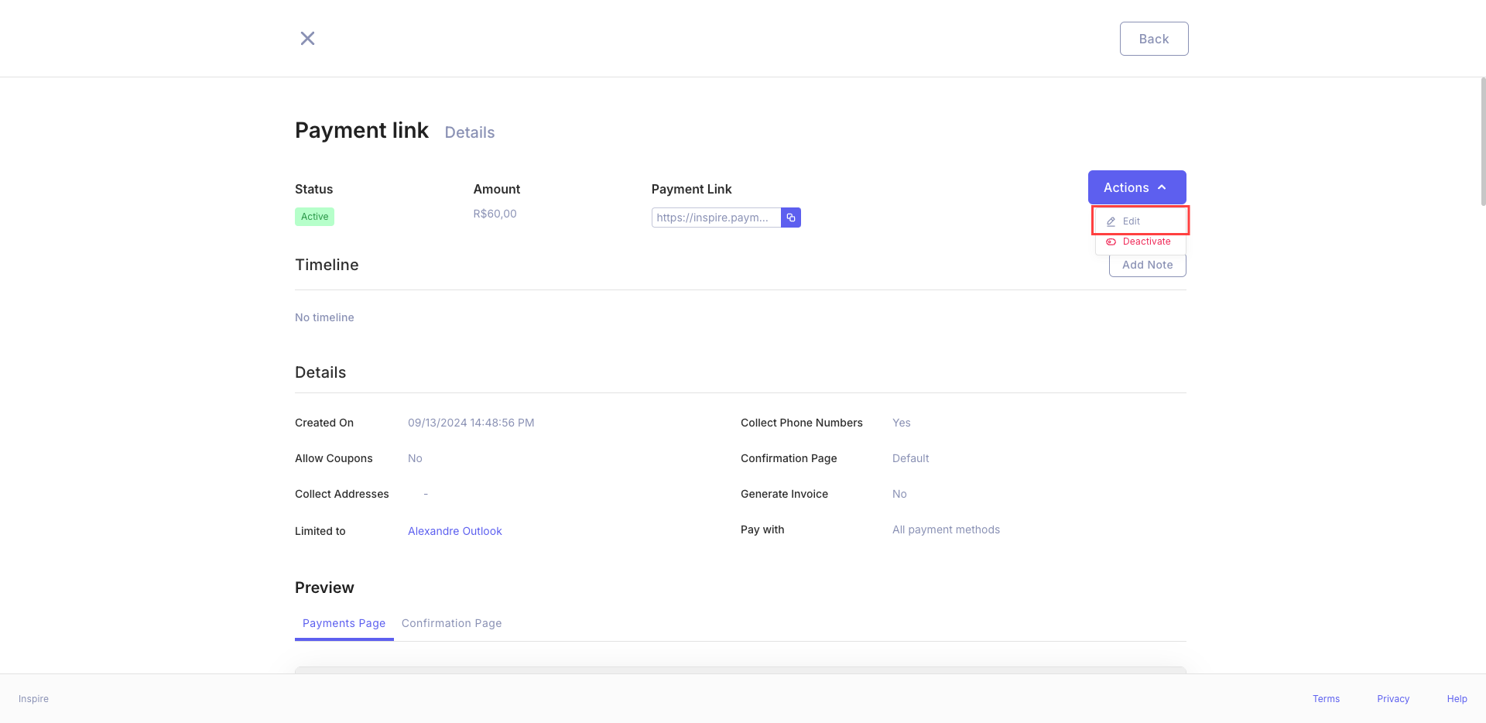Image resolution: width=1486 pixels, height=723 pixels.
Task: Open the Help link in footer
Action: coord(1457,699)
